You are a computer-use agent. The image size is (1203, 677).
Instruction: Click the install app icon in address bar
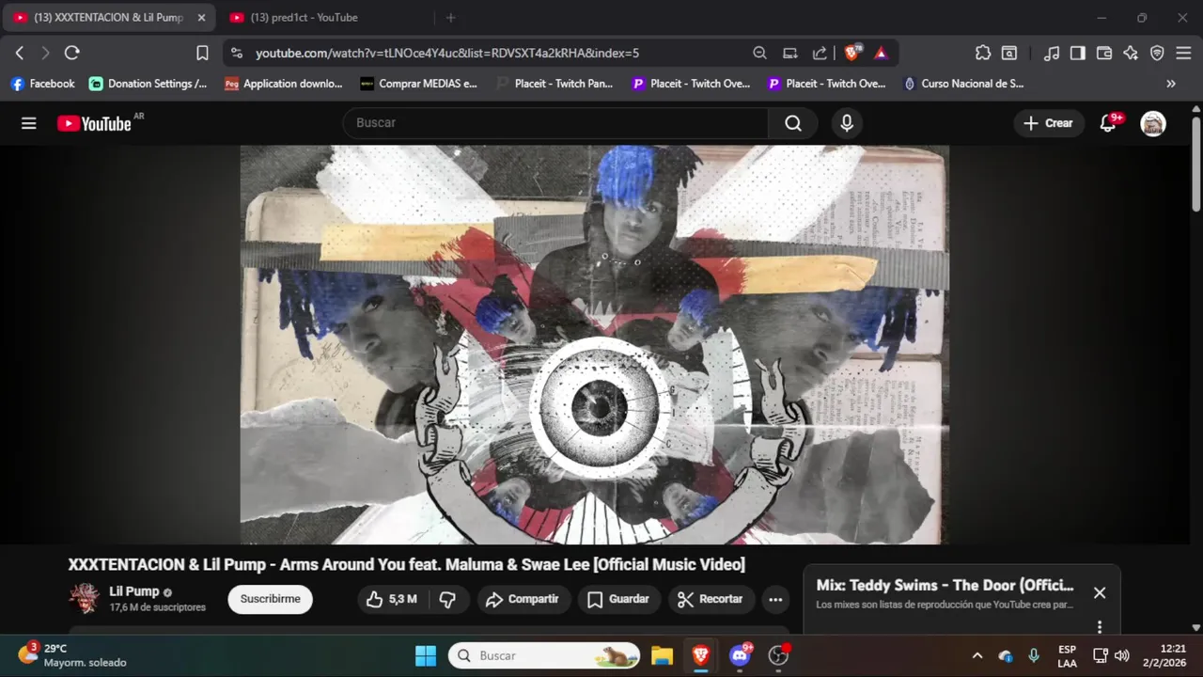tap(790, 53)
